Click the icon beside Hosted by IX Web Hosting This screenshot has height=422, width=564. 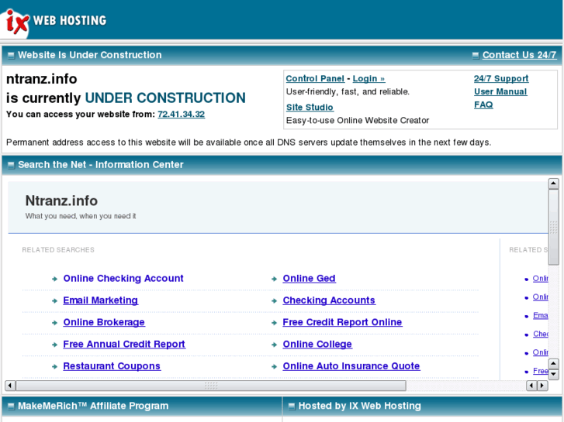click(292, 407)
